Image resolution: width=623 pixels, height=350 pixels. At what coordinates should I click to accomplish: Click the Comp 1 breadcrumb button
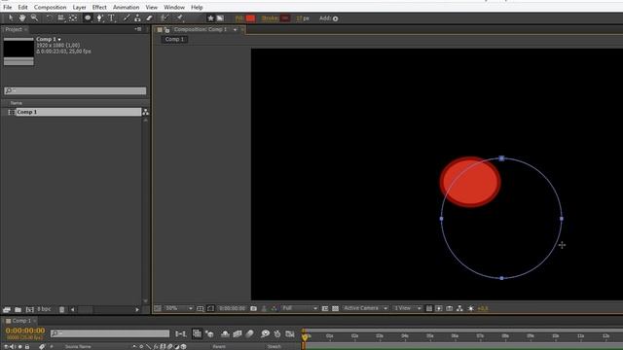[174, 39]
